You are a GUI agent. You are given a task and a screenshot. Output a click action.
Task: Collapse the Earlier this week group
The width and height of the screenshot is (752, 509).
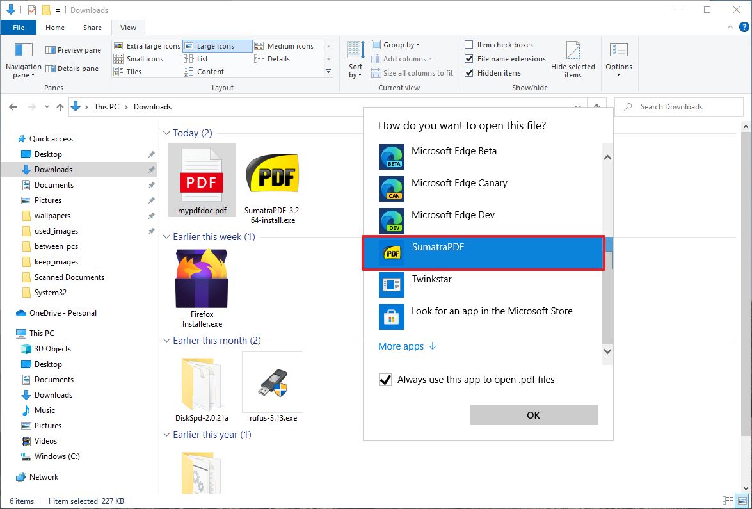(x=166, y=237)
